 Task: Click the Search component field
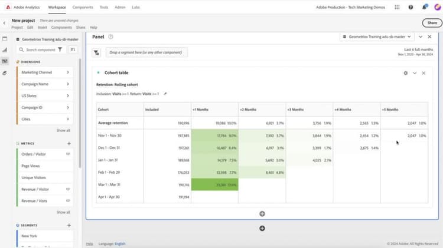point(41,49)
